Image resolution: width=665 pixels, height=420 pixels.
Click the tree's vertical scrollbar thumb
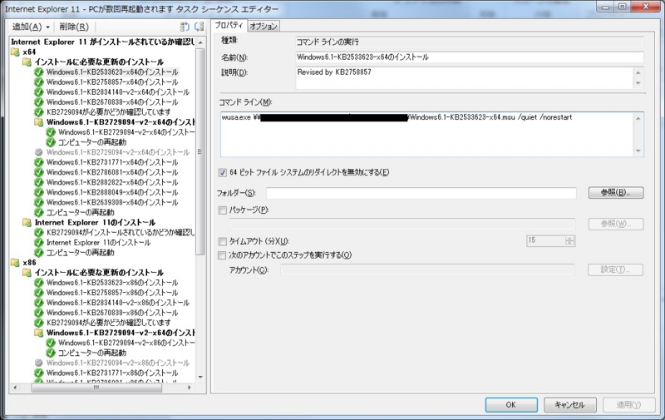(x=200, y=151)
